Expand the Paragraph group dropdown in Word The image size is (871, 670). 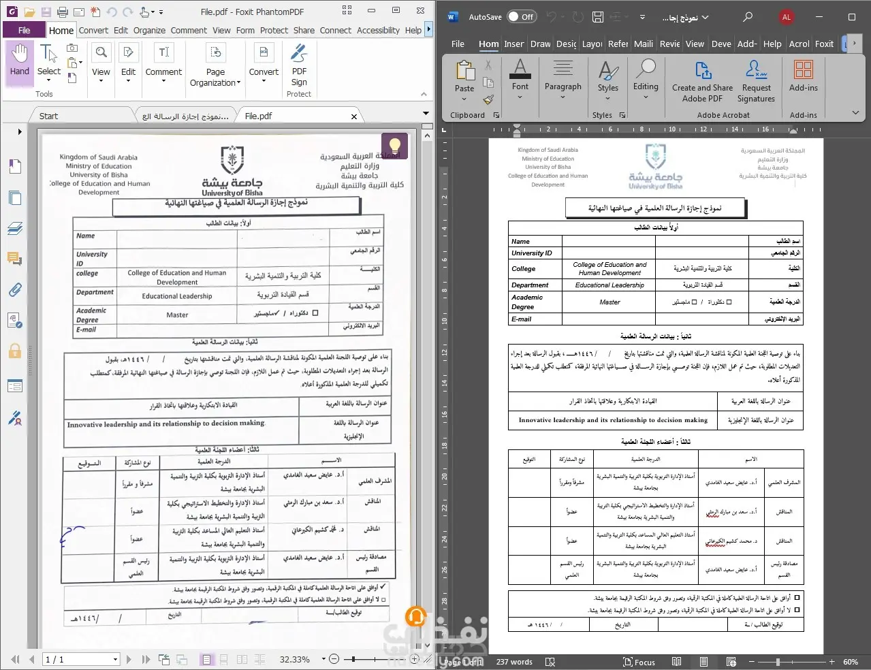pos(563,97)
